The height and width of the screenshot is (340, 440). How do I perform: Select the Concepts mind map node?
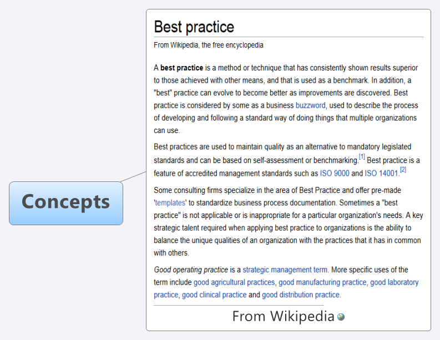(66, 203)
